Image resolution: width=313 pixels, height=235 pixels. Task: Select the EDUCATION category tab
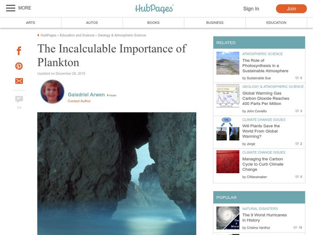(276, 23)
